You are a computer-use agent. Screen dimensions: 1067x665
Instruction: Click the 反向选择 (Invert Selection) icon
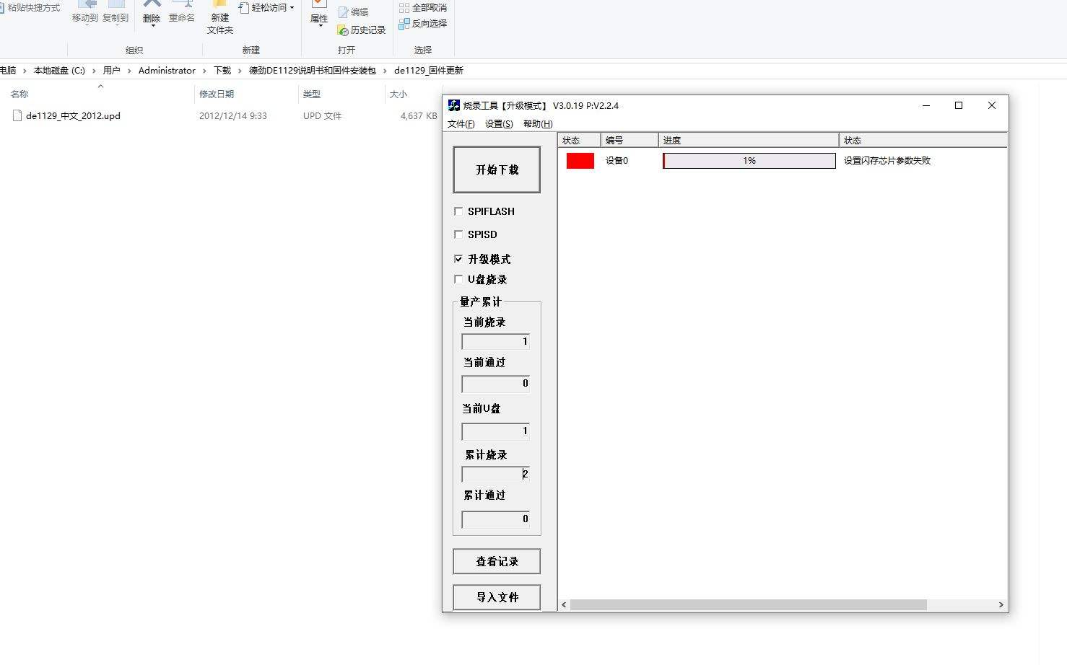pos(424,23)
